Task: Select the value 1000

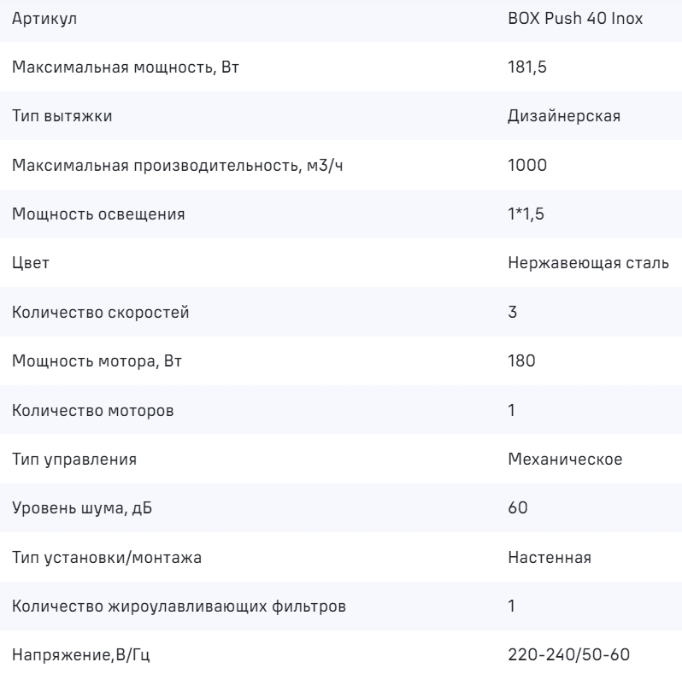Action: tap(523, 166)
